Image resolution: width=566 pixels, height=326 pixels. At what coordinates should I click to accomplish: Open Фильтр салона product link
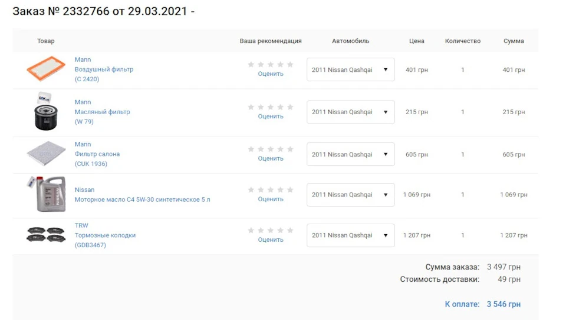[x=97, y=154]
